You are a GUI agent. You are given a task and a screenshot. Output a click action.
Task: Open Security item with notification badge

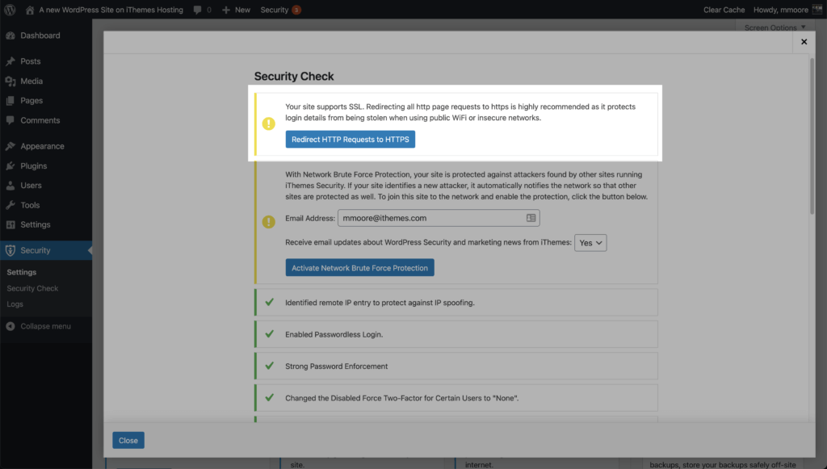coord(280,10)
